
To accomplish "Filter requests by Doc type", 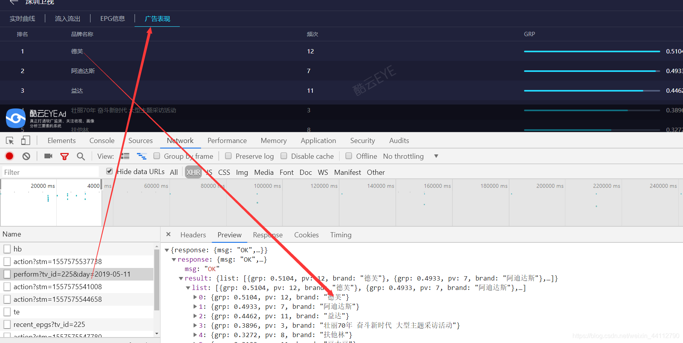I will click(305, 172).
